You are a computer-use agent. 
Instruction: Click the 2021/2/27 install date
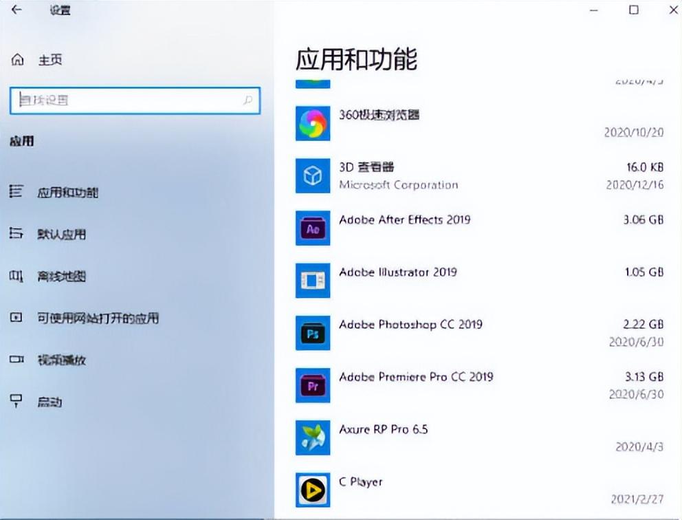[x=637, y=499]
